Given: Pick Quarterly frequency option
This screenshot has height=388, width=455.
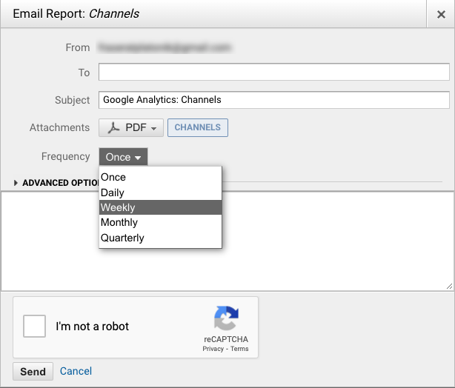Looking at the screenshot, I should pyautogui.click(x=161, y=238).
